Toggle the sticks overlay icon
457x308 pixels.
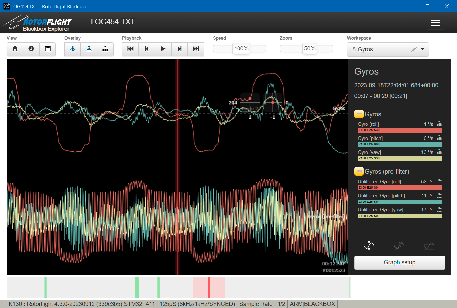[x=89, y=49]
